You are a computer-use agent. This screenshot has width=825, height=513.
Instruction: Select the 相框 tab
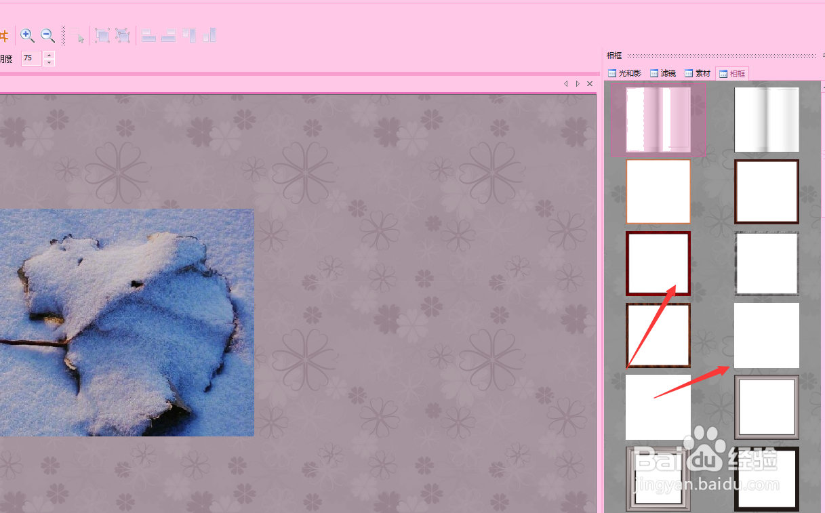tap(732, 73)
